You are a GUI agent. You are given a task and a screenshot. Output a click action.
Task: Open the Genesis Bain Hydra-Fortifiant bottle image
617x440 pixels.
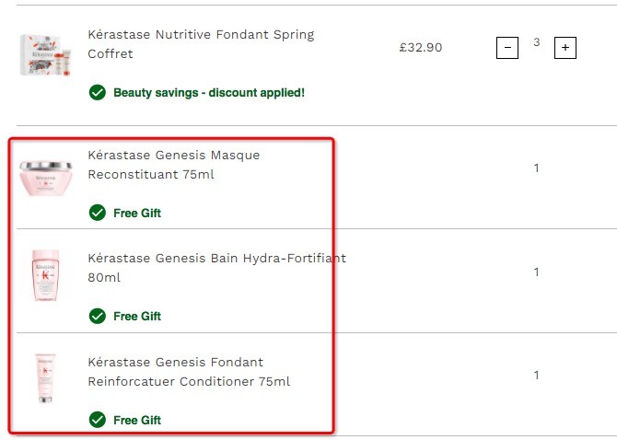(46, 275)
